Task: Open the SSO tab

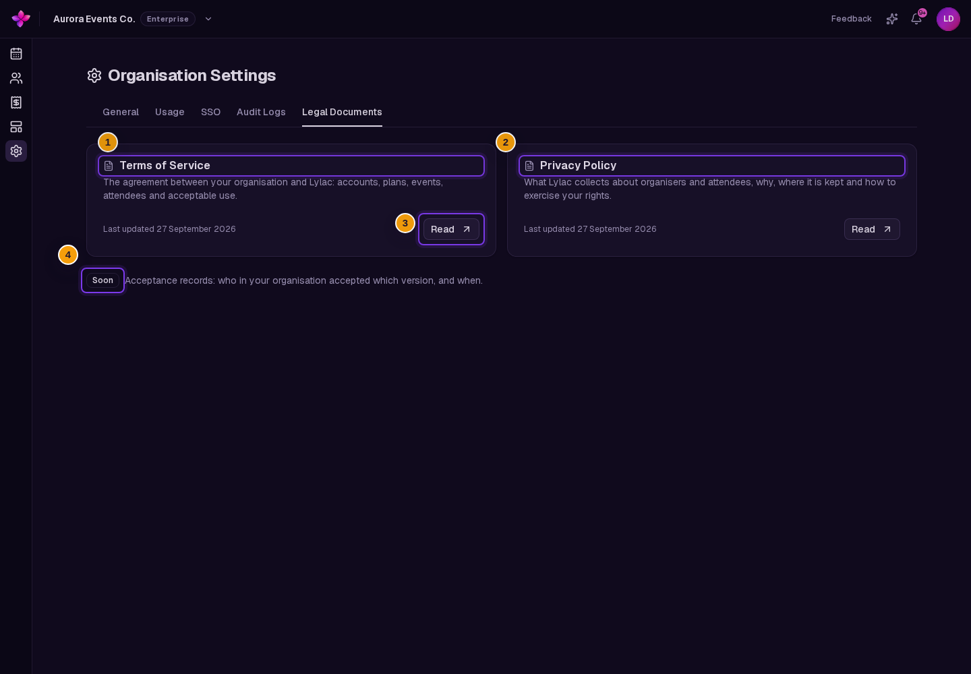Action: [211, 112]
